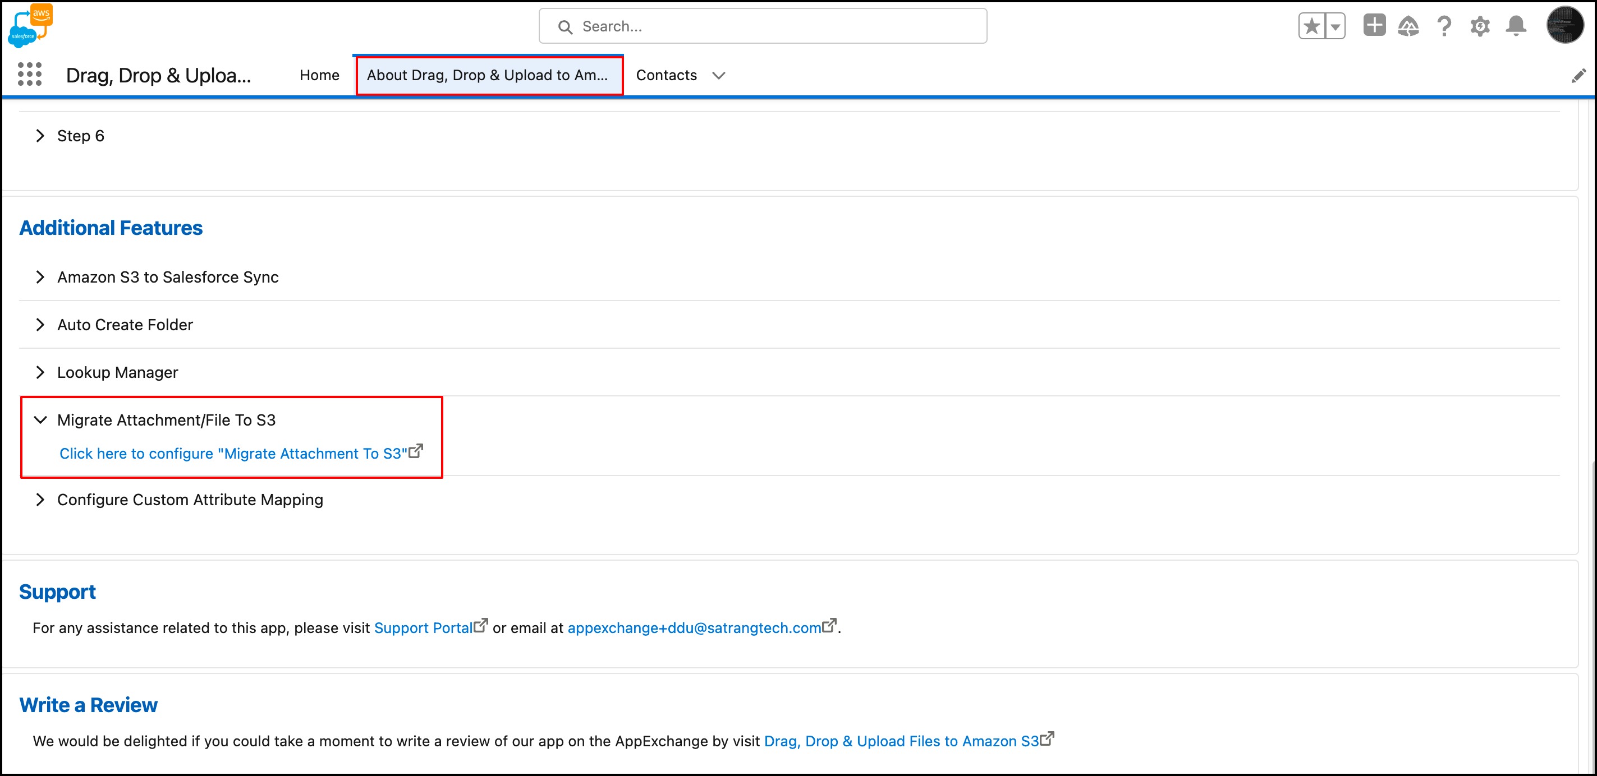Expand Amazon S3 to Salesforce Sync

point(40,277)
